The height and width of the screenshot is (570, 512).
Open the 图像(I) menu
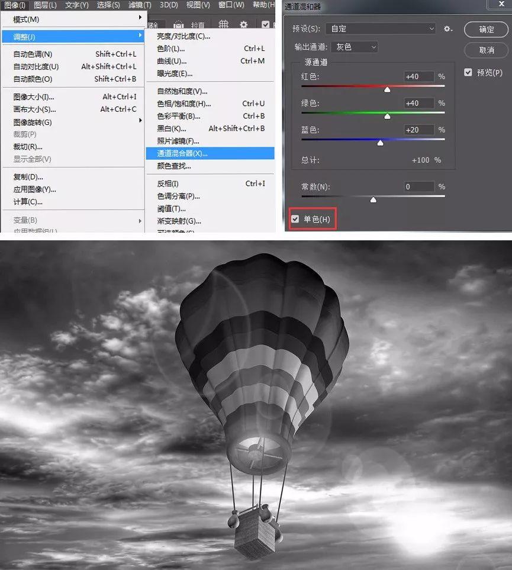click(x=14, y=5)
